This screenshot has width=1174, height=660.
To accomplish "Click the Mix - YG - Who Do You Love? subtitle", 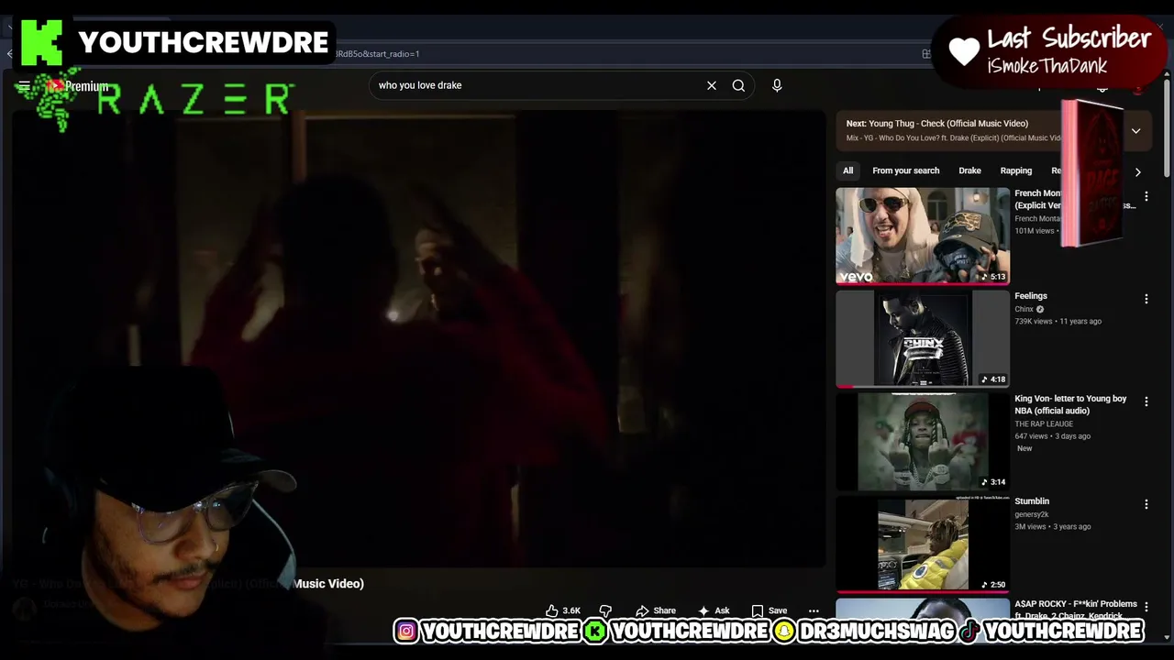I will pyautogui.click(x=953, y=138).
